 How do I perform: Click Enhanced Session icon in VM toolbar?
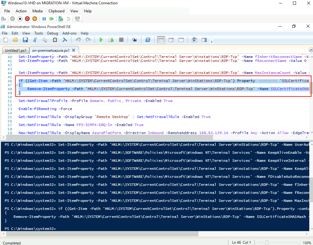point(77,19)
